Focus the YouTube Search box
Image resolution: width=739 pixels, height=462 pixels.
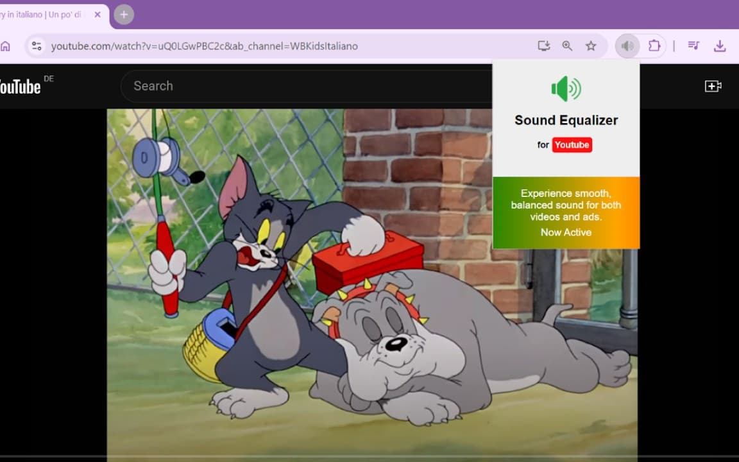(307, 86)
